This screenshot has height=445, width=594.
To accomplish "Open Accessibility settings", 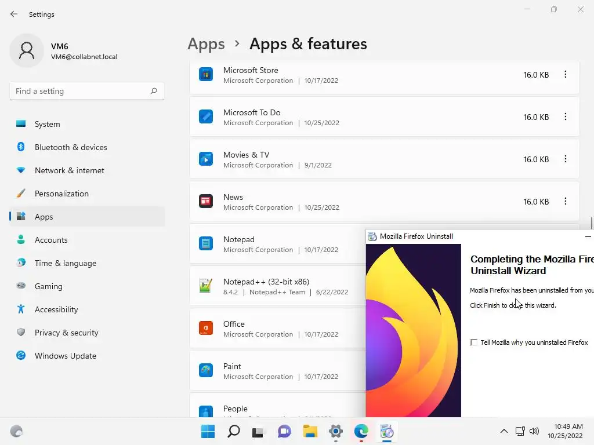I will [x=87, y=309].
